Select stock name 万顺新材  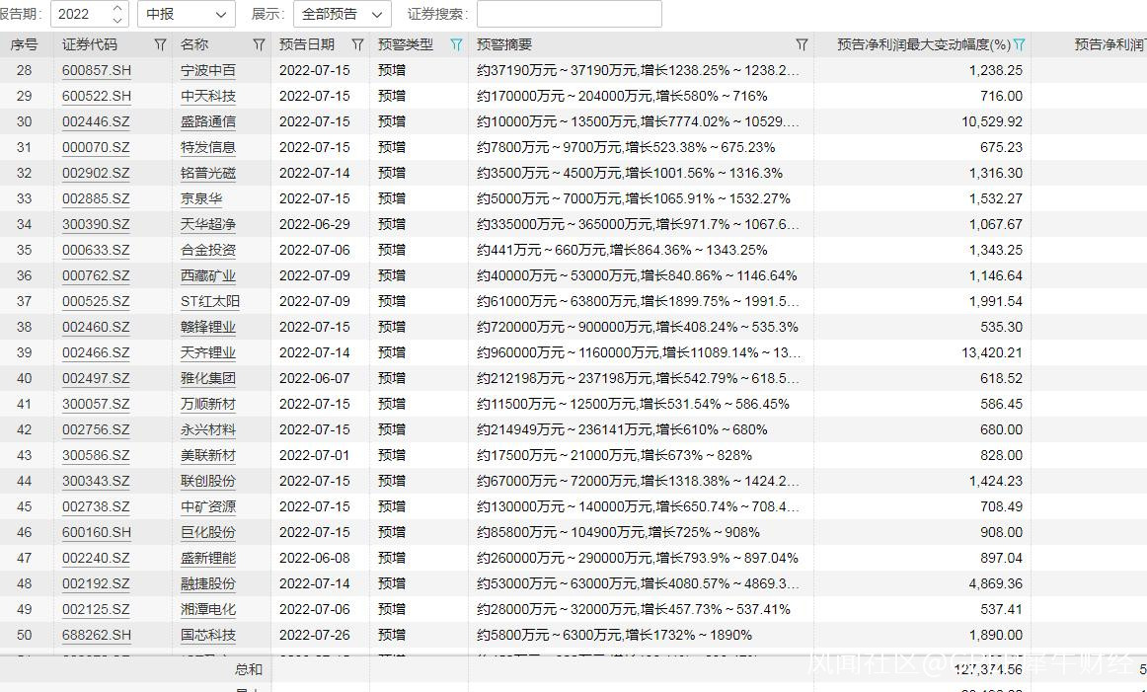(x=208, y=404)
